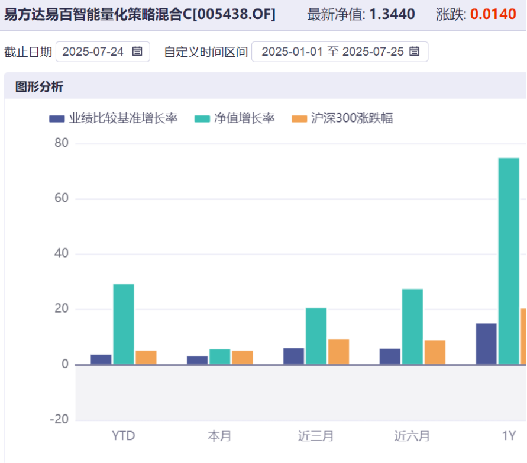The width and height of the screenshot is (527, 463).
Task: Toggle the 净值增长率 series label
Action: (244, 118)
